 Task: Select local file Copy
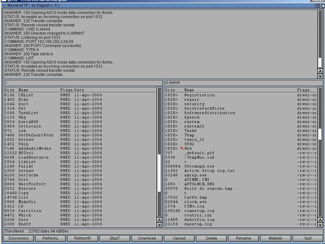coord(80,193)
